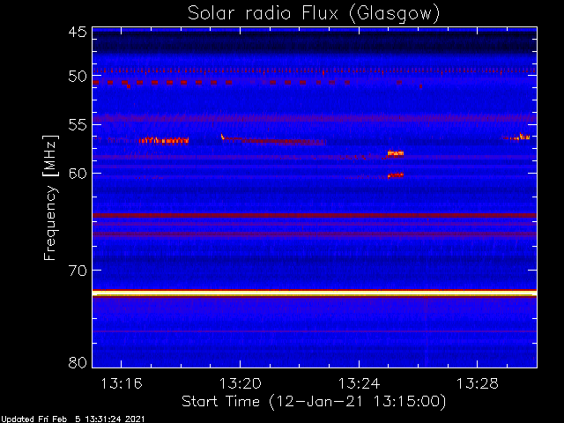Click the 13:28 time label
Screen dimensions: 564x423
click(x=478, y=384)
